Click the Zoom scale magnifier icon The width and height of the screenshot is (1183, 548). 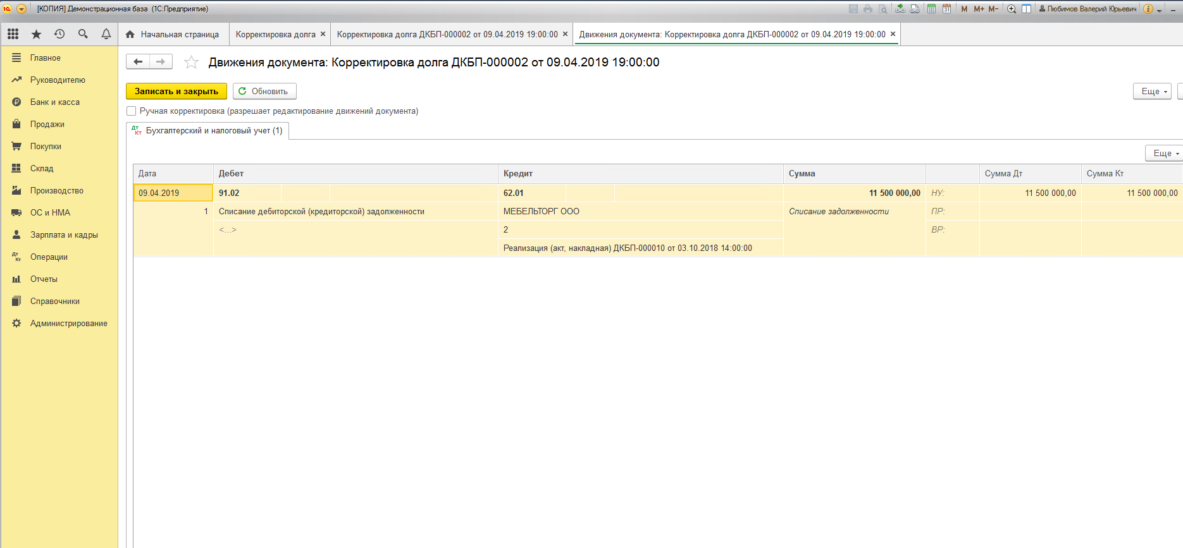coord(1012,9)
